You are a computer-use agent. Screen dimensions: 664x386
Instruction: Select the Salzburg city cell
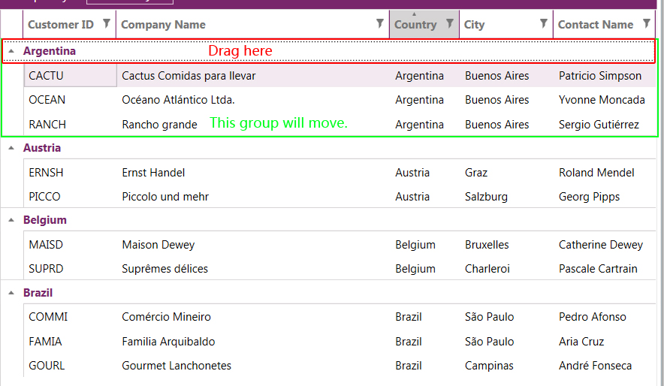(486, 197)
